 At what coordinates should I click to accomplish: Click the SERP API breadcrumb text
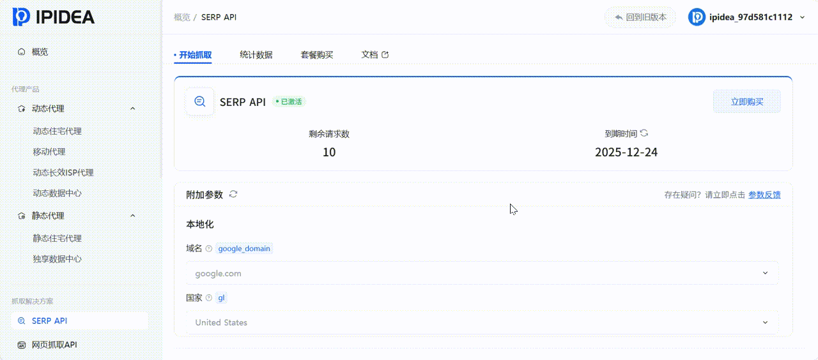point(219,17)
